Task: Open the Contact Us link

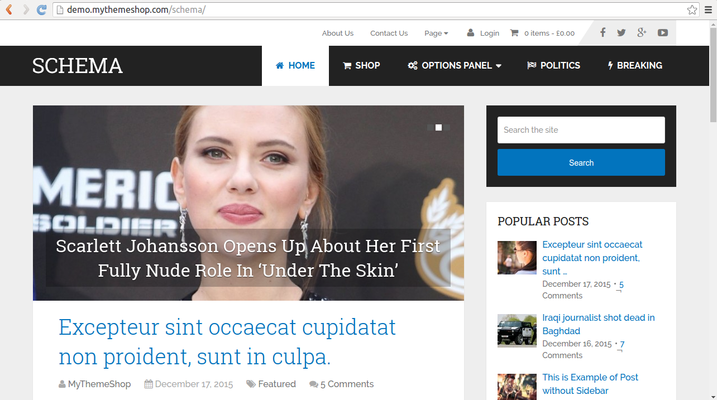Action: [389, 33]
